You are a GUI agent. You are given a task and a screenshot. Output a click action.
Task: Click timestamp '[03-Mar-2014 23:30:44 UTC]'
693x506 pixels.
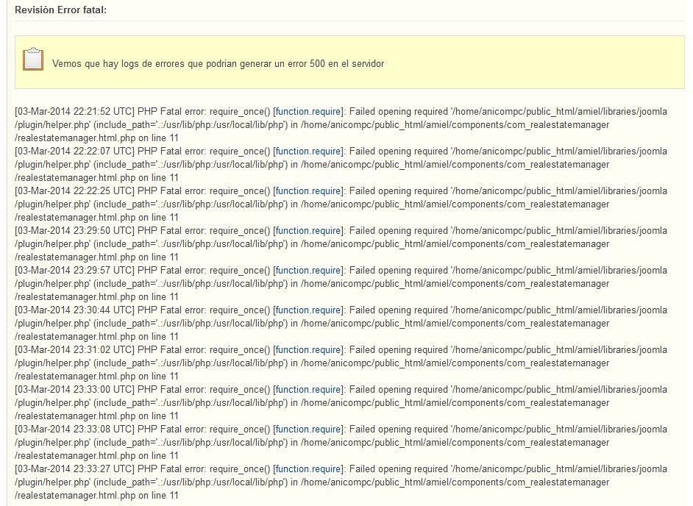click(x=75, y=310)
